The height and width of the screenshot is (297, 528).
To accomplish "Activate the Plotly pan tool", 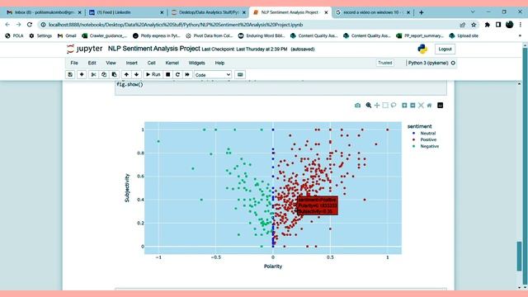I will [377, 106].
